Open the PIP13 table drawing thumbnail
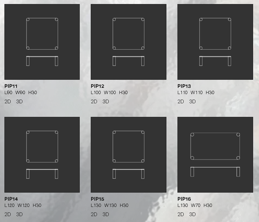The image size is (259, 222). pyautogui.click(x=215, y=42)
